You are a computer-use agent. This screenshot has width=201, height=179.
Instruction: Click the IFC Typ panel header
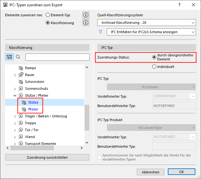point(147,48)
